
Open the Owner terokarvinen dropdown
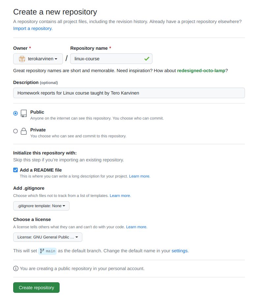click(38, 59)
